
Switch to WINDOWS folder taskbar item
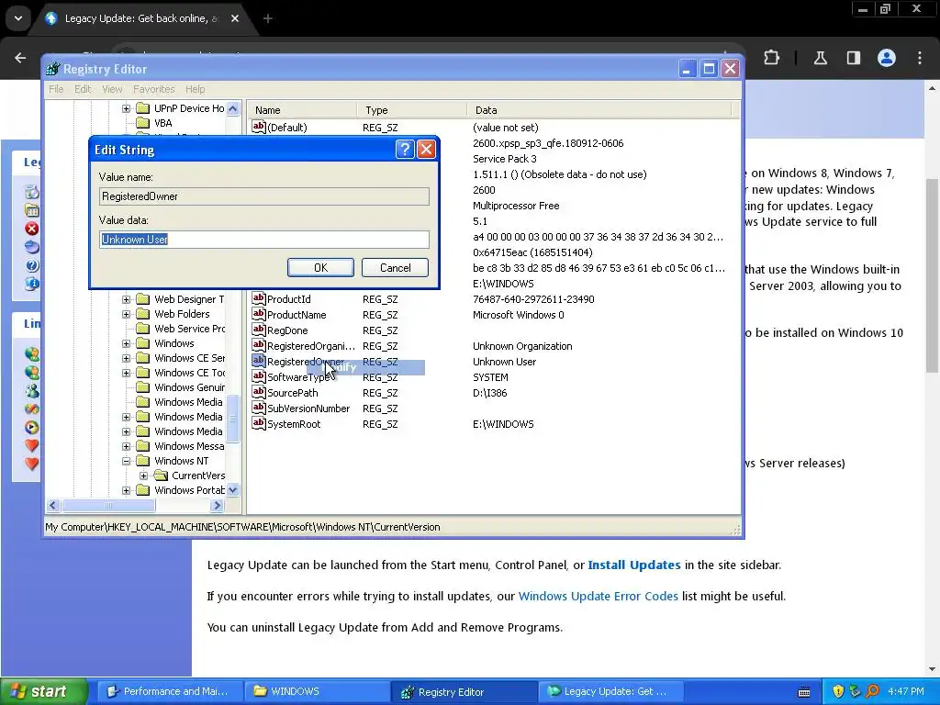(317, 691)
